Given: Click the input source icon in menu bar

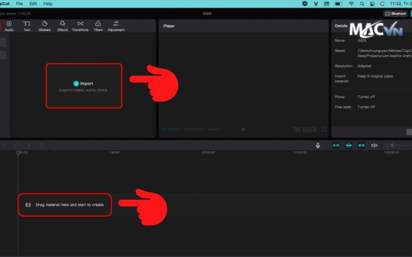Looking at the screenshot, I should tap(327, 4).
